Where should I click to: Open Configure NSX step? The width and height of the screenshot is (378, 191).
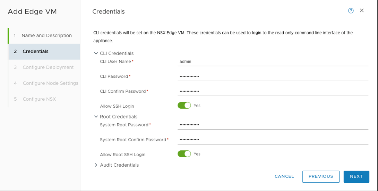click(39, 99)
